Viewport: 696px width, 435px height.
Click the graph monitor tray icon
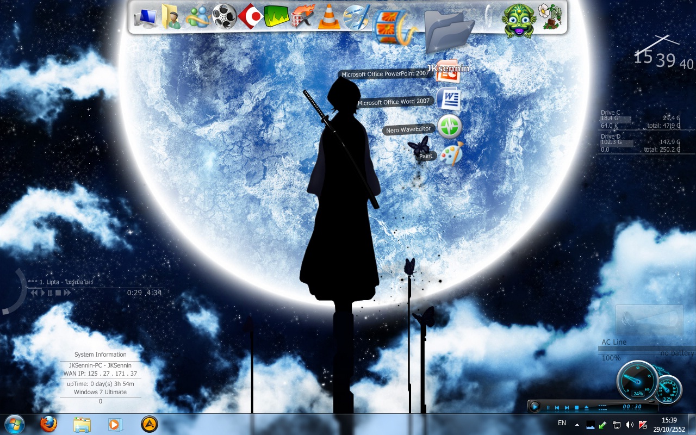pos(591,425)
